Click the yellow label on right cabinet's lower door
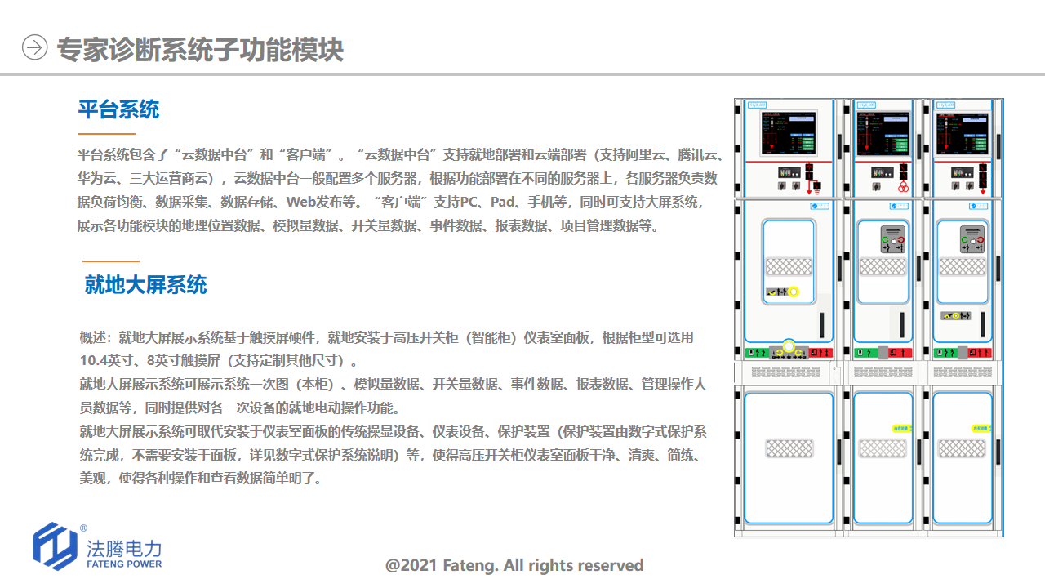 tap(981, 427)
